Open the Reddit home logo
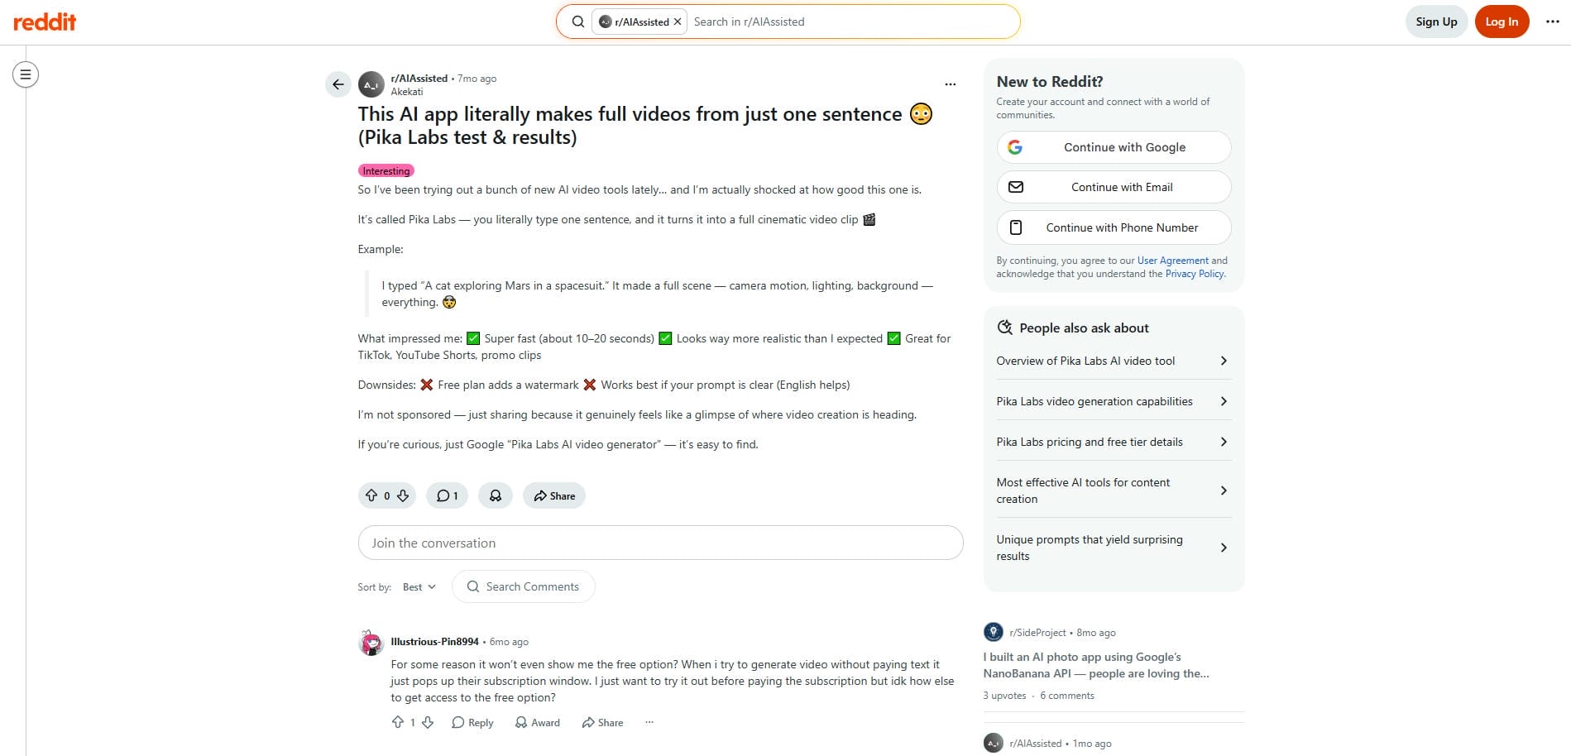Image resolution: width=1571 pixels, height=756 pixels. coord(45,22)
